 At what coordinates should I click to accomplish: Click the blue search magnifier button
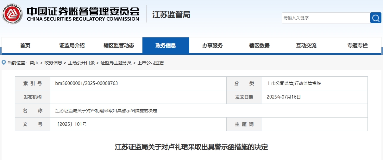pos(376,18)
